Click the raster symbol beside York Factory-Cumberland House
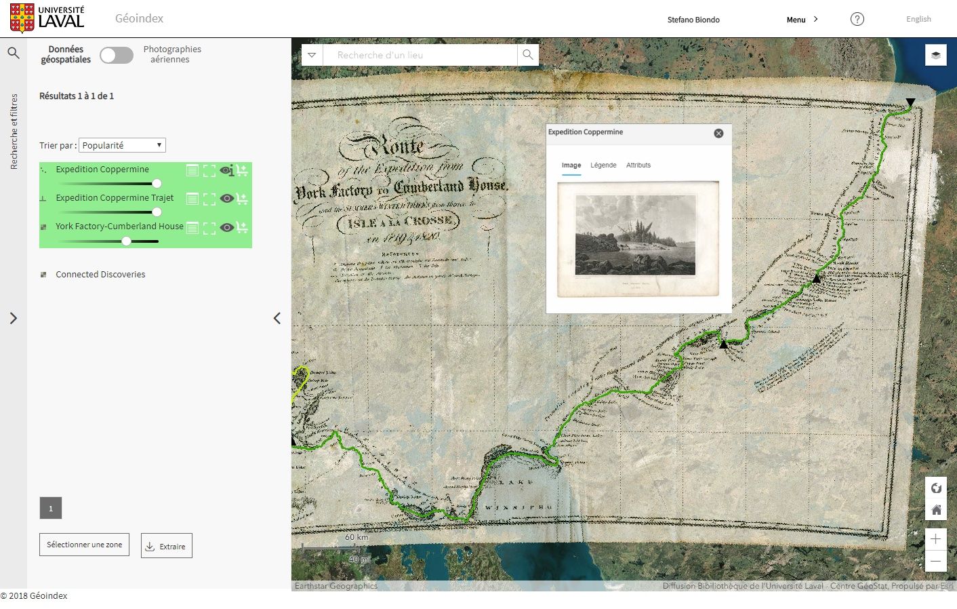The image size is (957, 609). [x=43, y=227]
